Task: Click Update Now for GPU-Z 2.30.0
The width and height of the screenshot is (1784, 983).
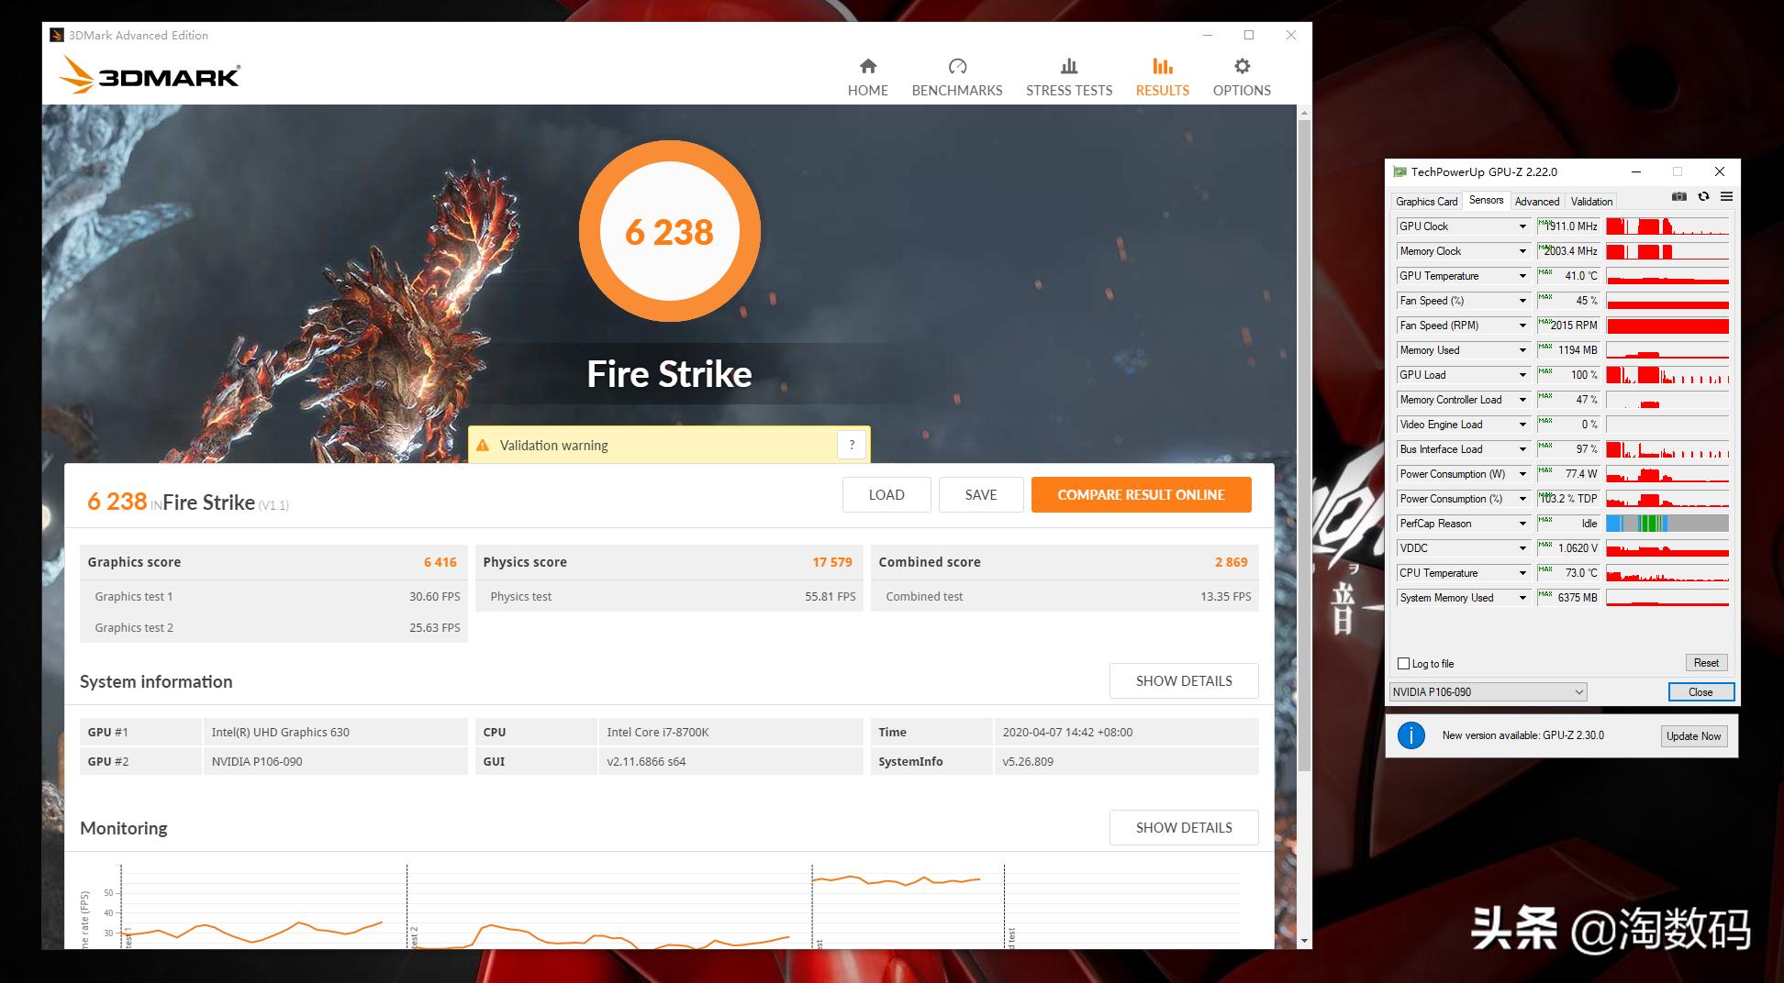Action: (1693, 736)
